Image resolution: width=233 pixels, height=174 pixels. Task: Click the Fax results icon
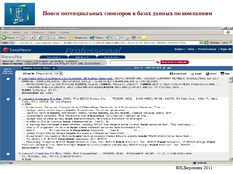(x=222, y=73)
